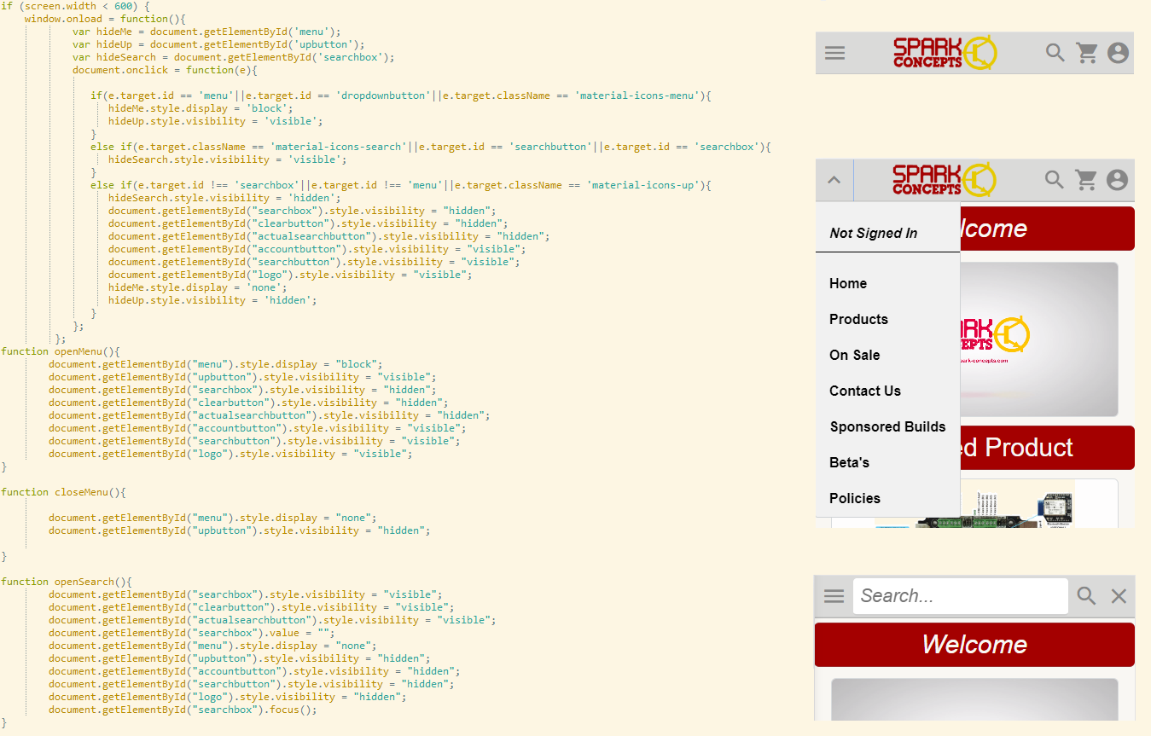Image resolution: width=1151 pixels, height=736 pixels.
Task: Click the 'function openMenu(){' code line
Action: tap(61, 351)
